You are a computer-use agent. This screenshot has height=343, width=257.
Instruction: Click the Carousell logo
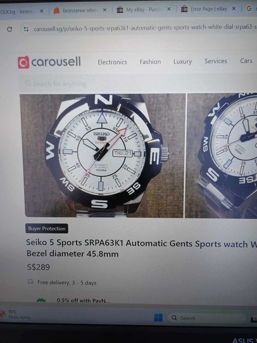click(49, 62)
